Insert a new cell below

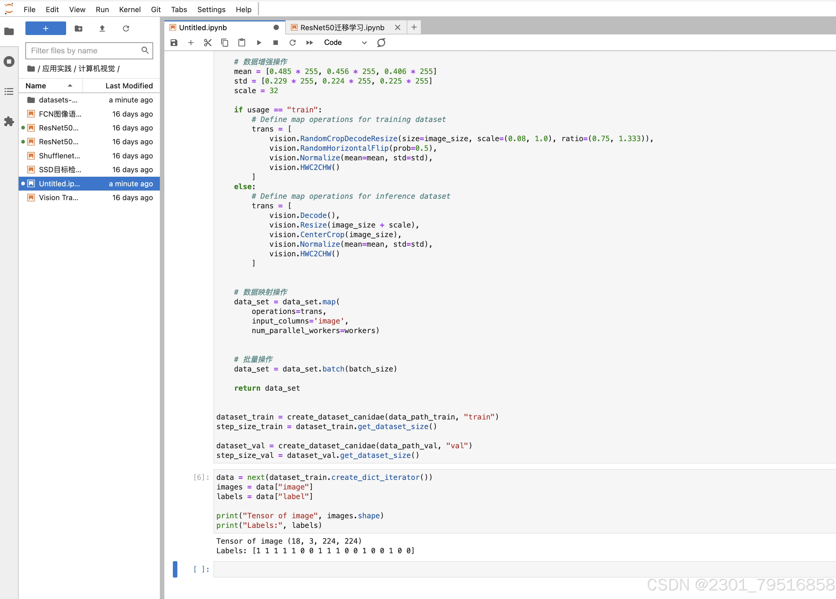tap(191, 43)
